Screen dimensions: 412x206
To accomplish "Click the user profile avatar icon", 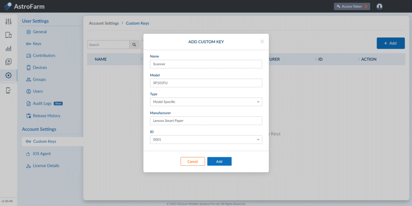I will tap(379, 6).
